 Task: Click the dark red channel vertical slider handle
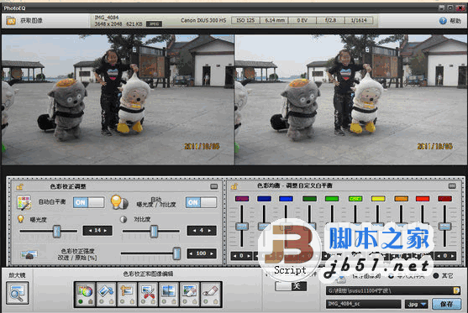(x=444, y=227)
